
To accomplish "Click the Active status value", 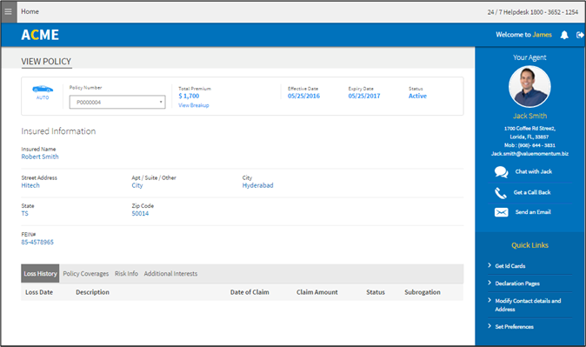I will click(x=417, y=96).
